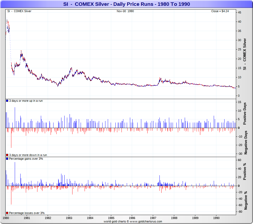253x224 pixels.
Task: Click the red '3 days or more down' legend swatch
Action: [x=7, y=155]
